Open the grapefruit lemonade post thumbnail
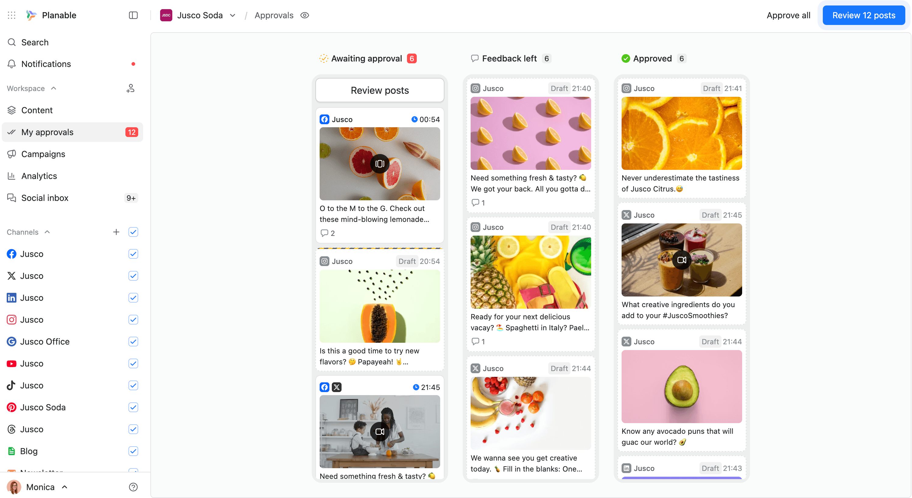This screenshot has width=912, height=498. [380, 164]
